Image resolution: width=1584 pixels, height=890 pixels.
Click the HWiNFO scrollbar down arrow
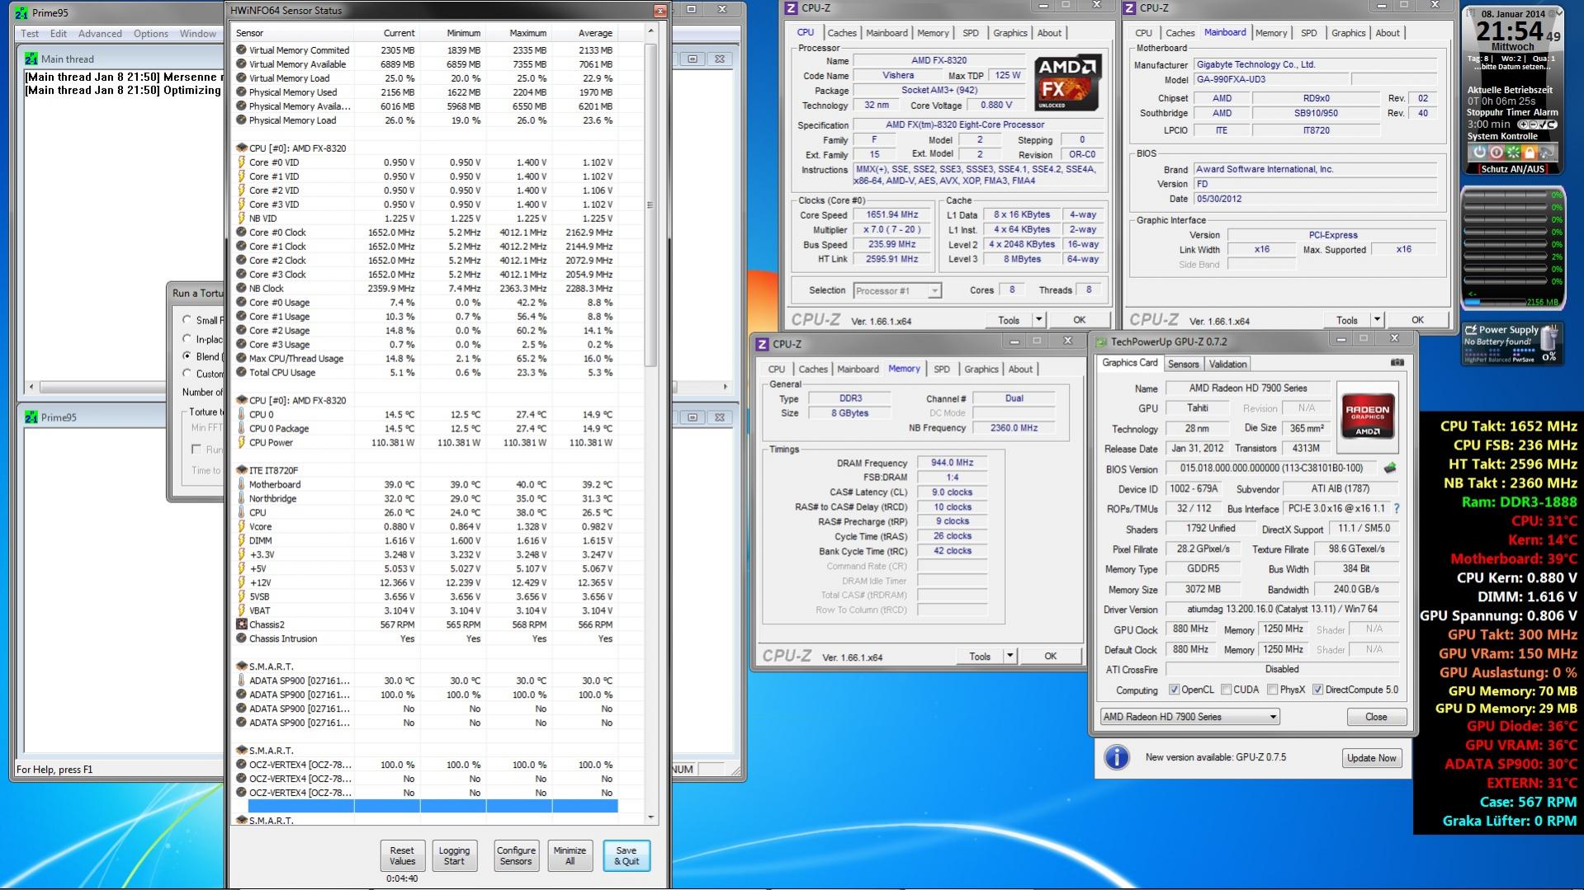[x=650, y=817]
